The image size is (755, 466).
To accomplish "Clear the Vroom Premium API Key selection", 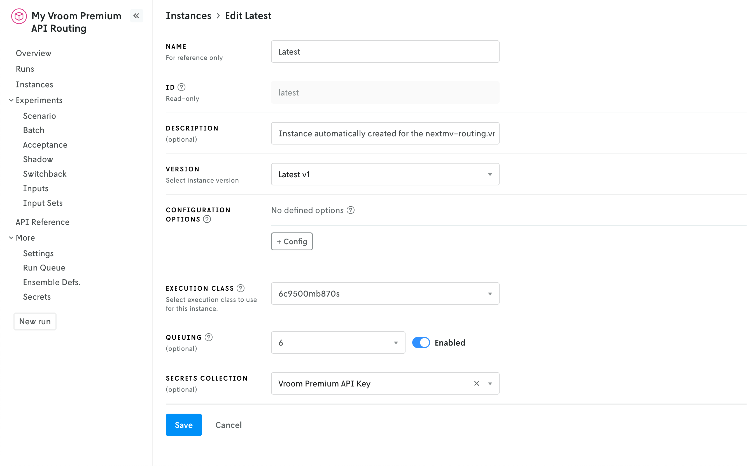I will [x=476, y=383].
